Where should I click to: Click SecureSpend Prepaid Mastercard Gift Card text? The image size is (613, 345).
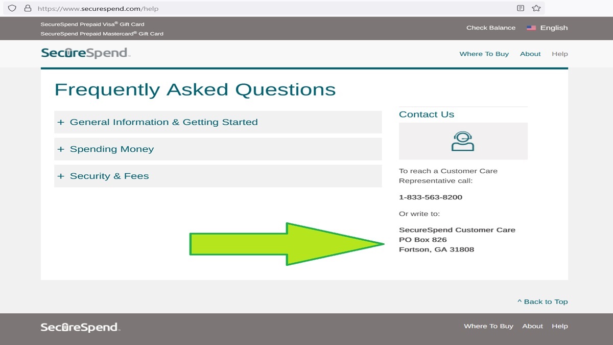click(102, 34)
